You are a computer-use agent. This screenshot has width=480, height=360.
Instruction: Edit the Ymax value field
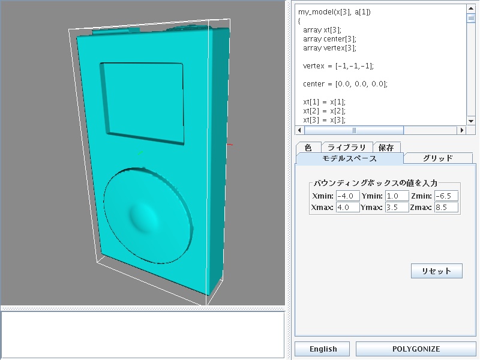397,207
